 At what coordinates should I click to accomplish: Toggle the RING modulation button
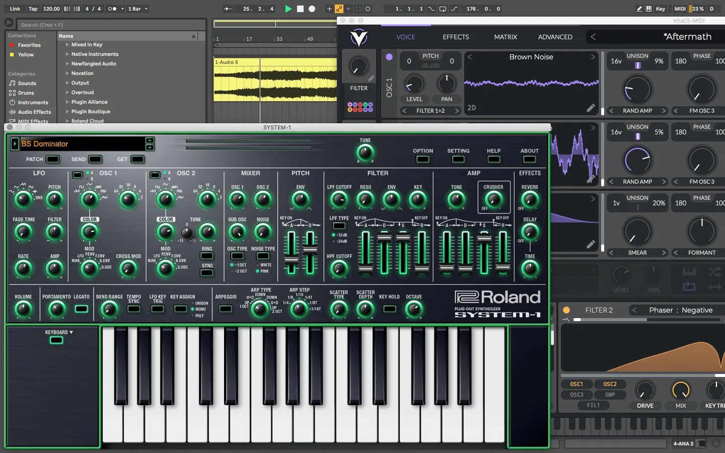(x=207, y=257)
